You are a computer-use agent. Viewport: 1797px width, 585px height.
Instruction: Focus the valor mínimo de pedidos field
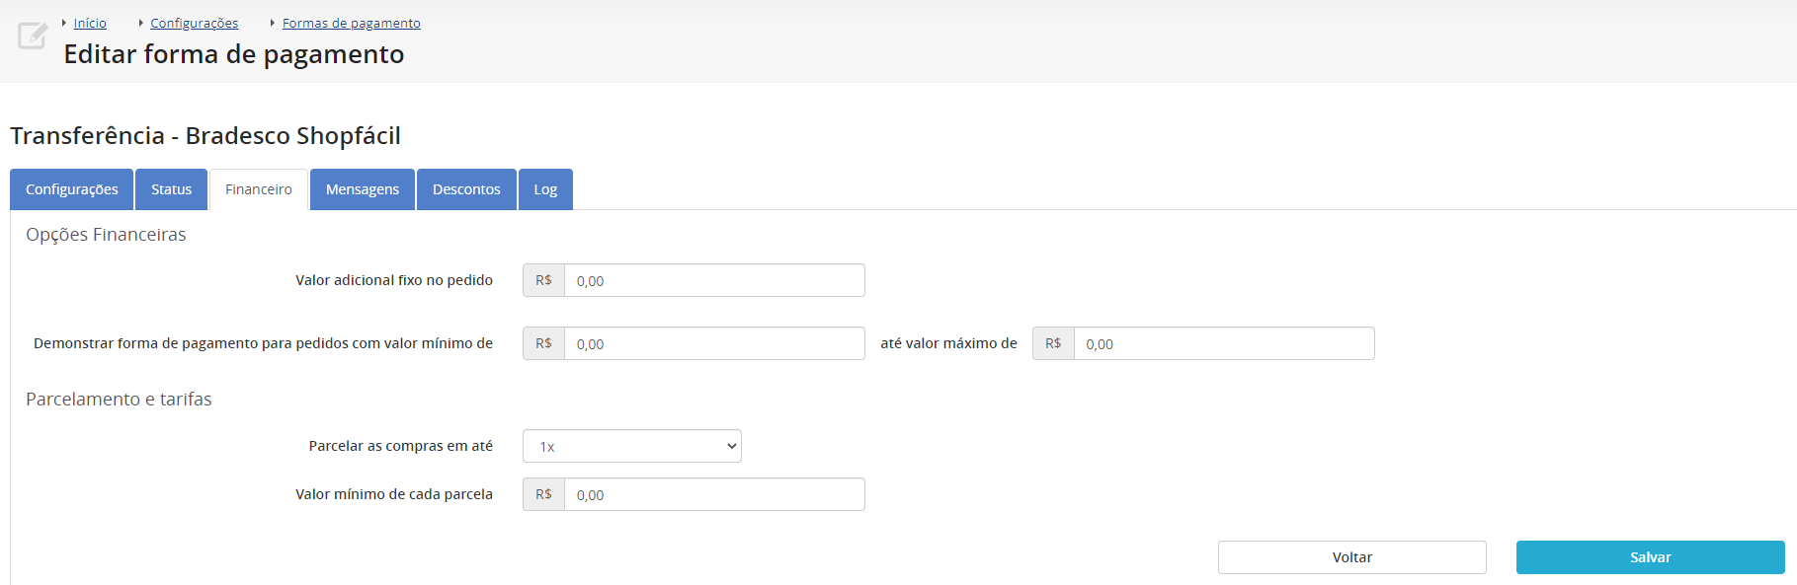714,343
